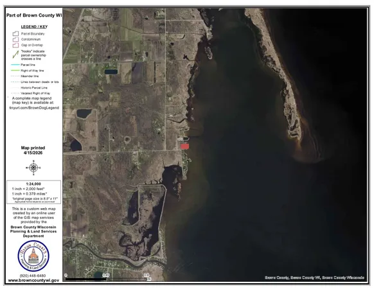Viewport: 374px width, 289px height.
Task: Click the red highlighted parcel on map
Action: tap(184, 146)
